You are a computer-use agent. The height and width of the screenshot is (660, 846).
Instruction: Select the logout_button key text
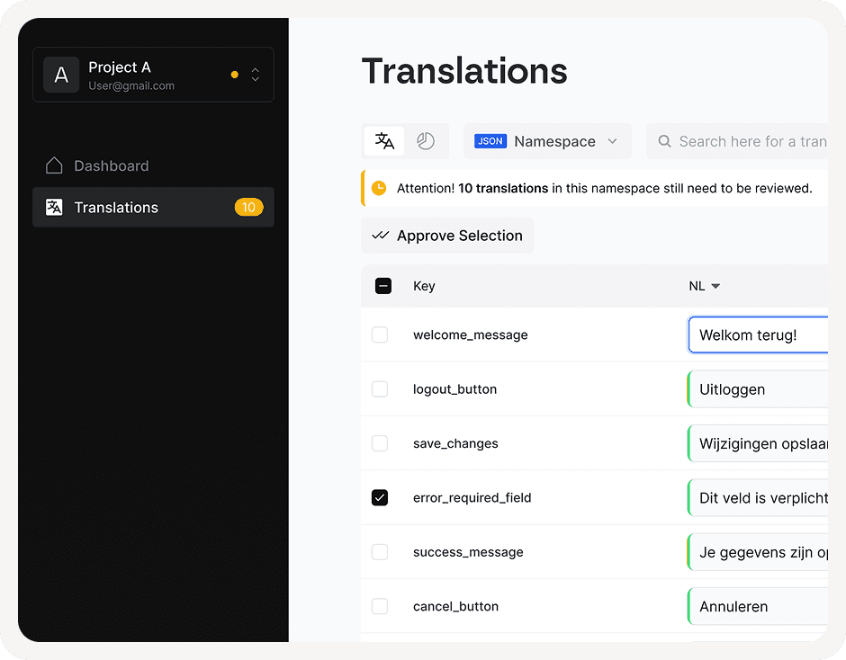[x=454, y=389]
